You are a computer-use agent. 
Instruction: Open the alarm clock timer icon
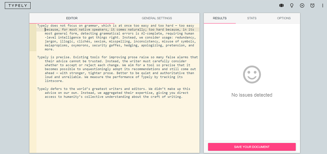312,6
